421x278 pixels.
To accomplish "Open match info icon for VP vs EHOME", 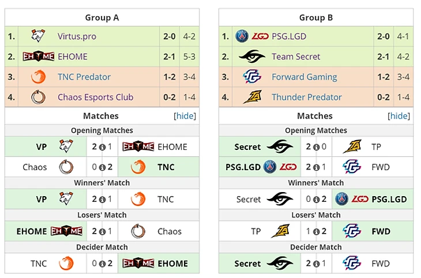I will [x=102, y=147].
